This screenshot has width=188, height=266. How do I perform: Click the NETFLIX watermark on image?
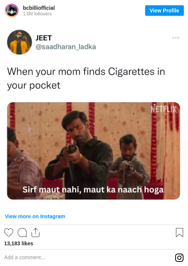tap(164, 109)
